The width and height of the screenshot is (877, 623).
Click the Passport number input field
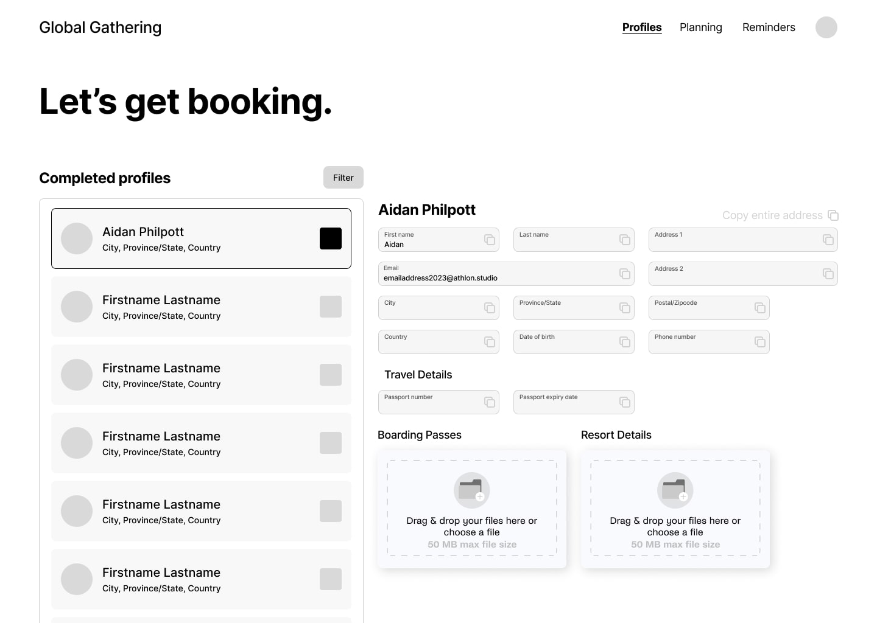pyautogui.click(x=438, y=402)
